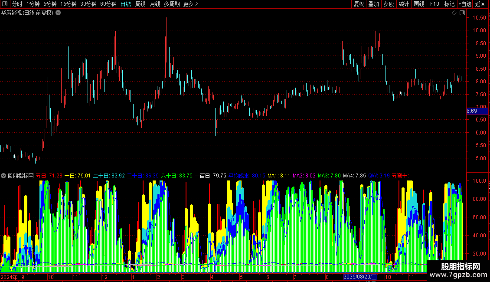The image size is (490, 282).
Task: Click the MA3: 7.80 label
Action: tap(330, 176)
